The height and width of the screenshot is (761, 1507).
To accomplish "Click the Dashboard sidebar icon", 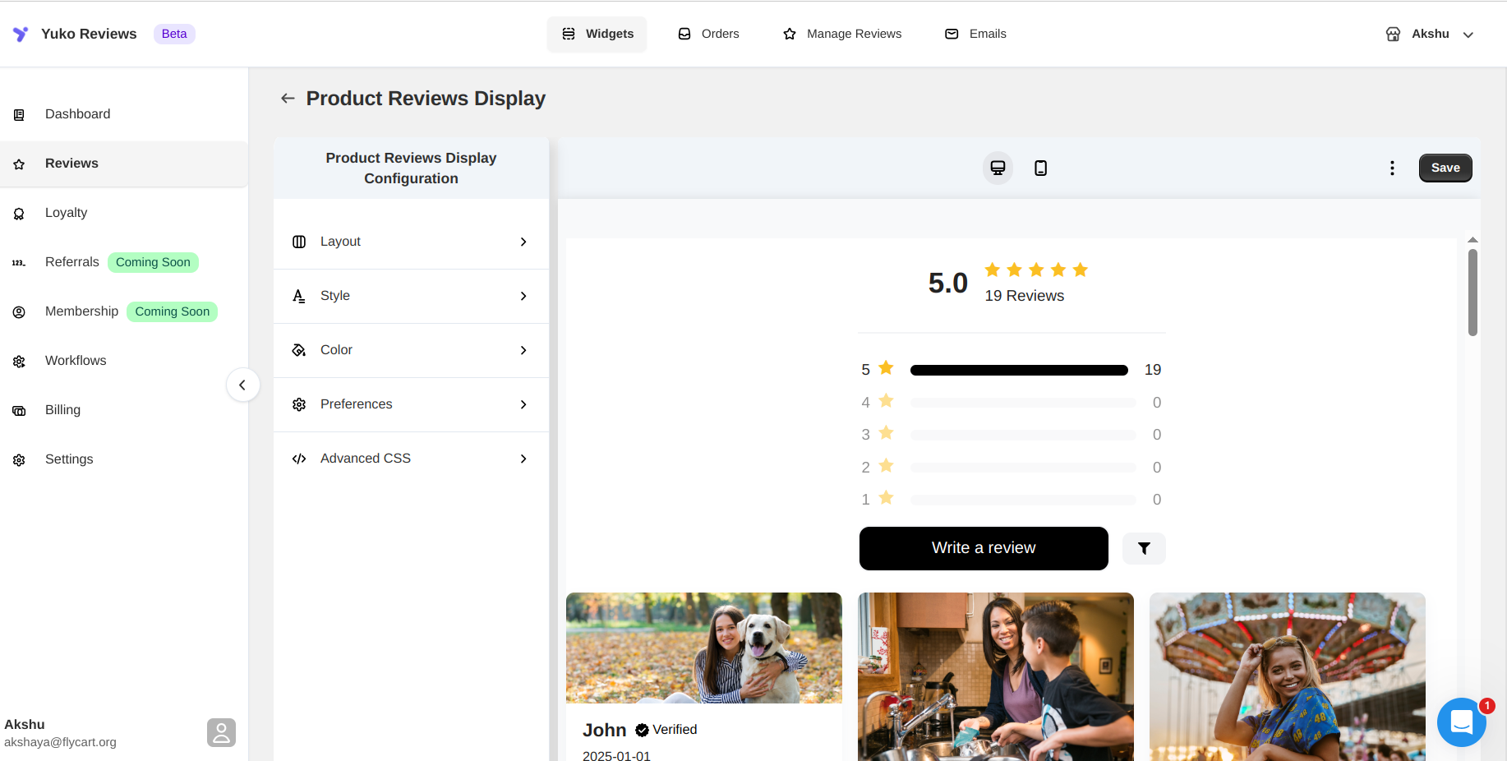I will (x=19, y=115).
